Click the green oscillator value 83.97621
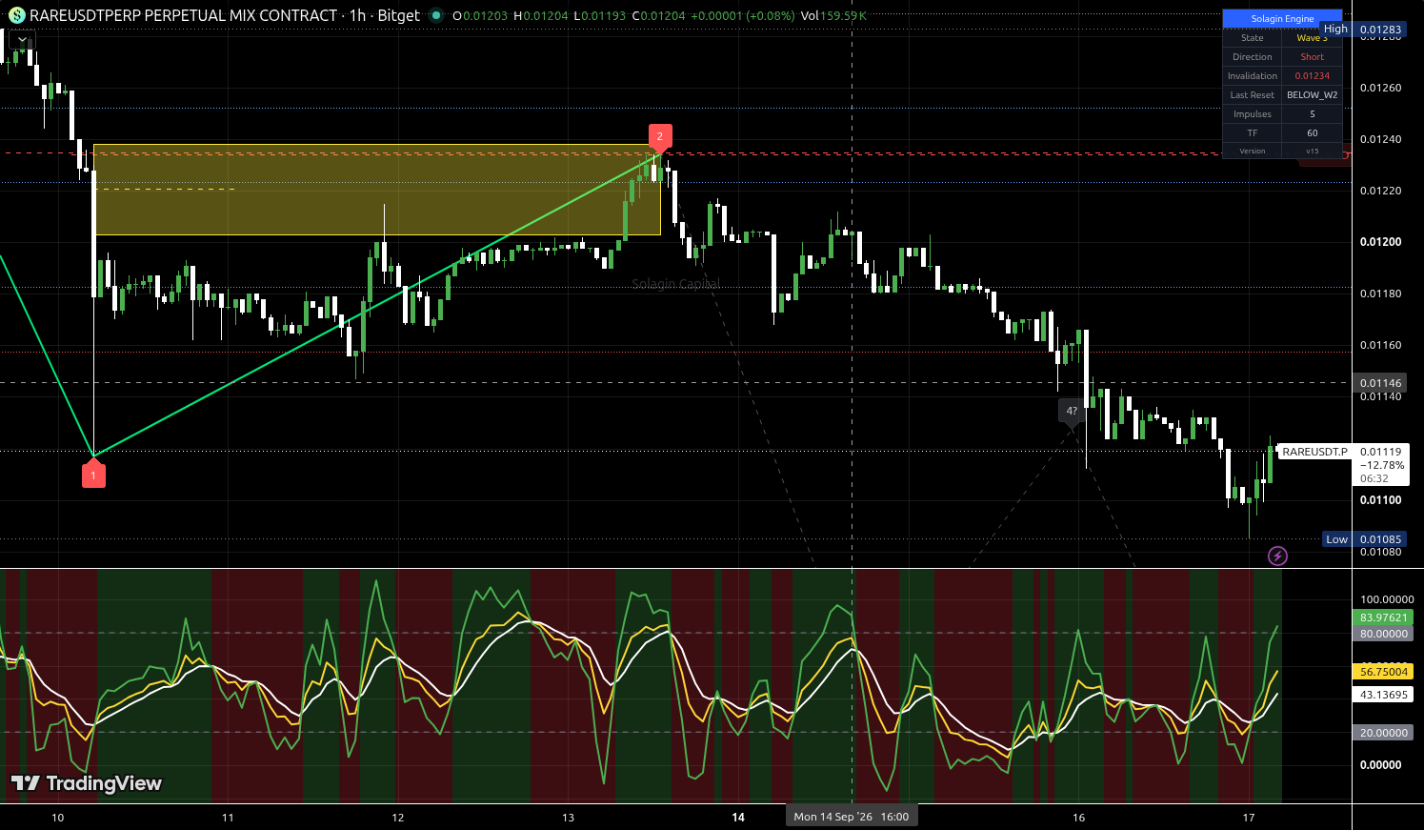The image size is (1424, 830). [x=1383, y=617]
